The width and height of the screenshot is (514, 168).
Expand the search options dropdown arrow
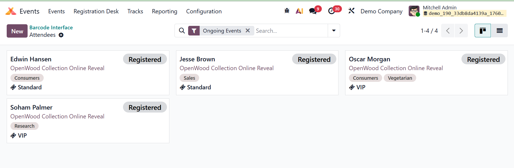click(334, 31)
